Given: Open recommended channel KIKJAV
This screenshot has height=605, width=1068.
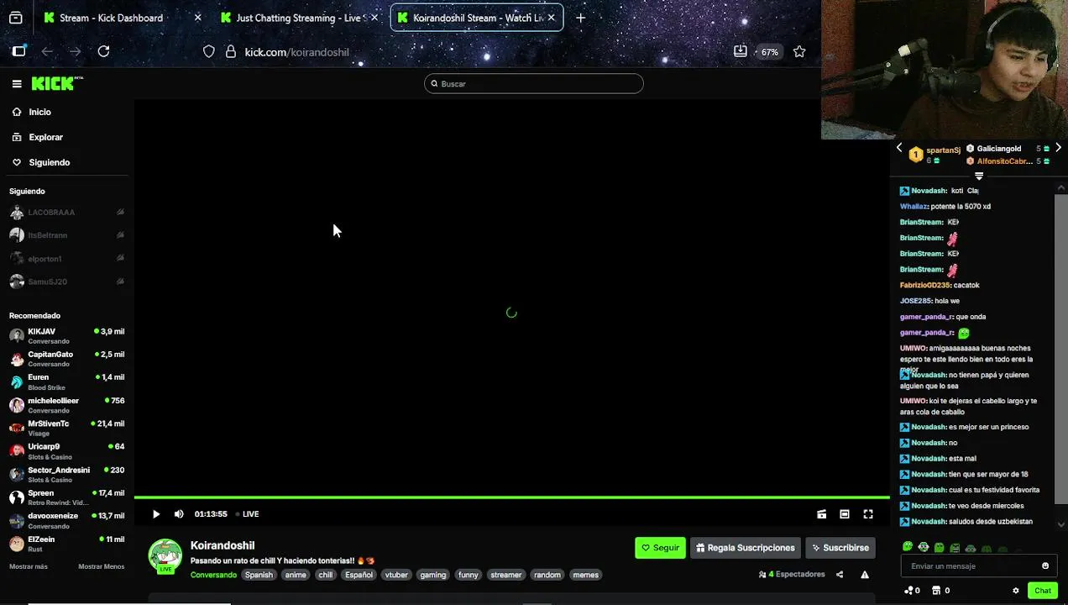Looking at the screenshot, I should coord(67,336).
